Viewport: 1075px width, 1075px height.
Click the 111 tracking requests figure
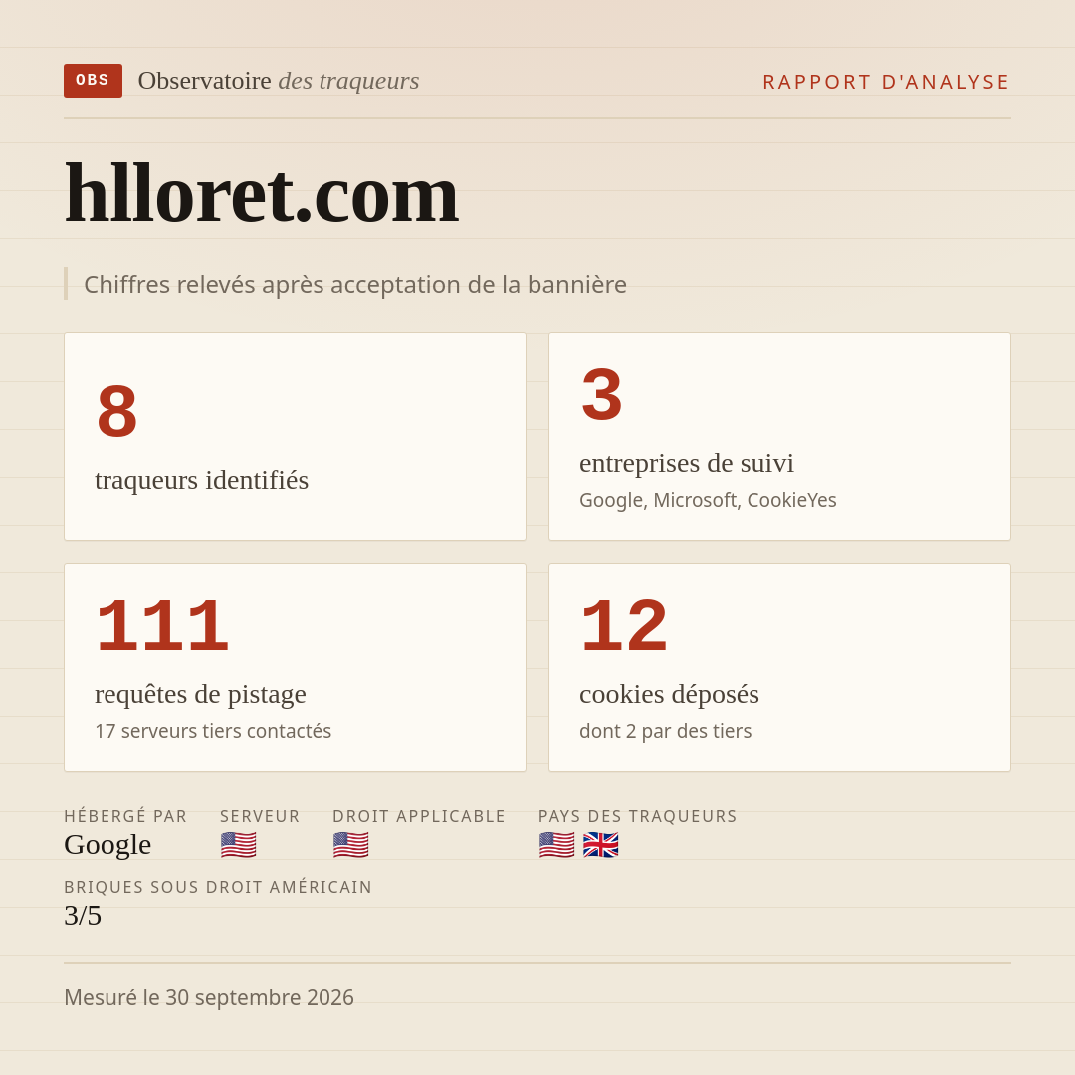162,625
